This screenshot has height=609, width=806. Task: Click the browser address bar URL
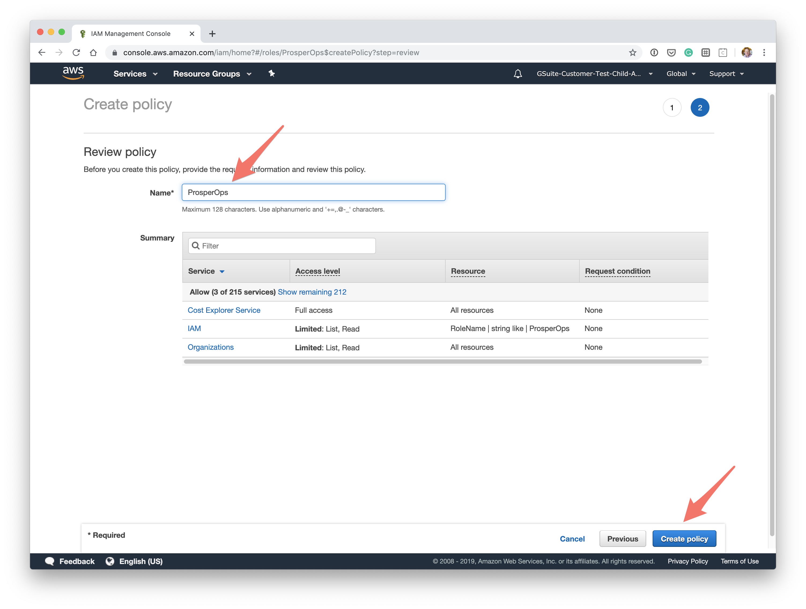271,52
